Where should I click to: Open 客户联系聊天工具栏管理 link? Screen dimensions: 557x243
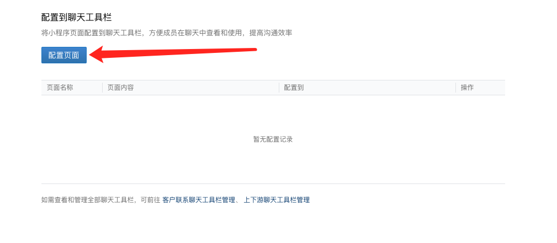pos(199,200)
